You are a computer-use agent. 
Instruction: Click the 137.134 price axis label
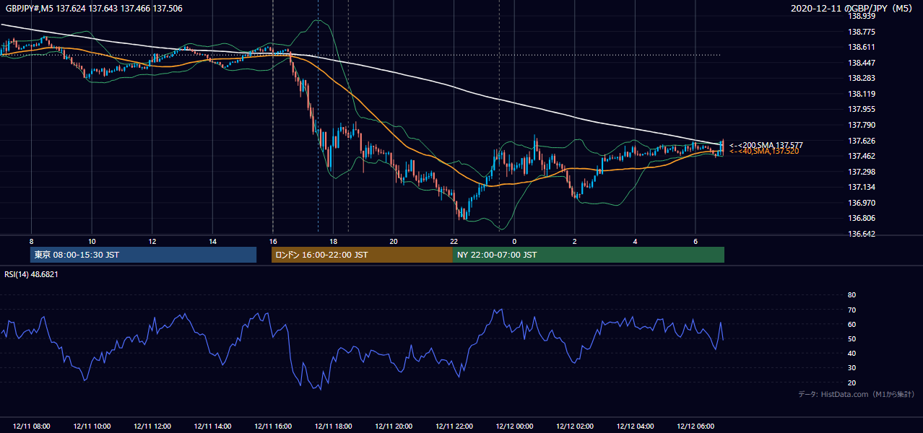[862, 187]
